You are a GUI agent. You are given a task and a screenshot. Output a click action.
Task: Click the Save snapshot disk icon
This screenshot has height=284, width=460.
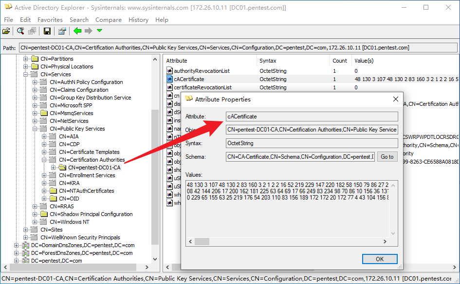(x=47, y=31)
